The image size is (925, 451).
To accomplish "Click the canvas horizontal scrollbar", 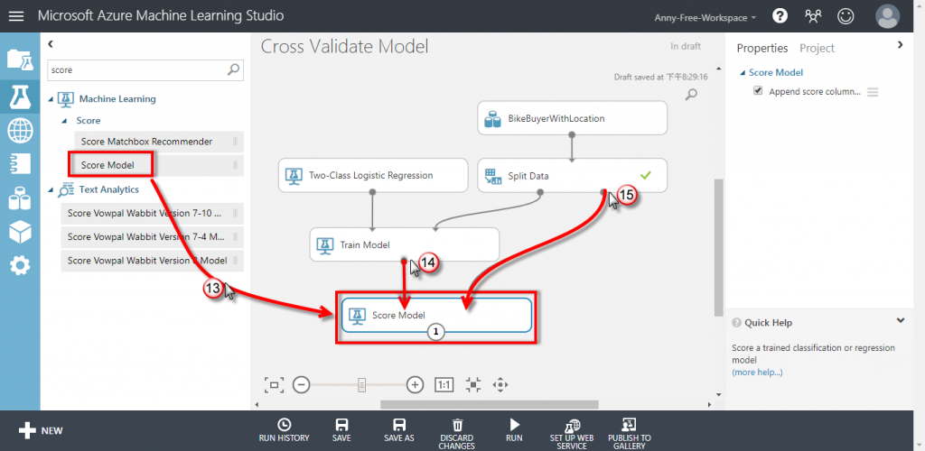I will tap(489, 404).
